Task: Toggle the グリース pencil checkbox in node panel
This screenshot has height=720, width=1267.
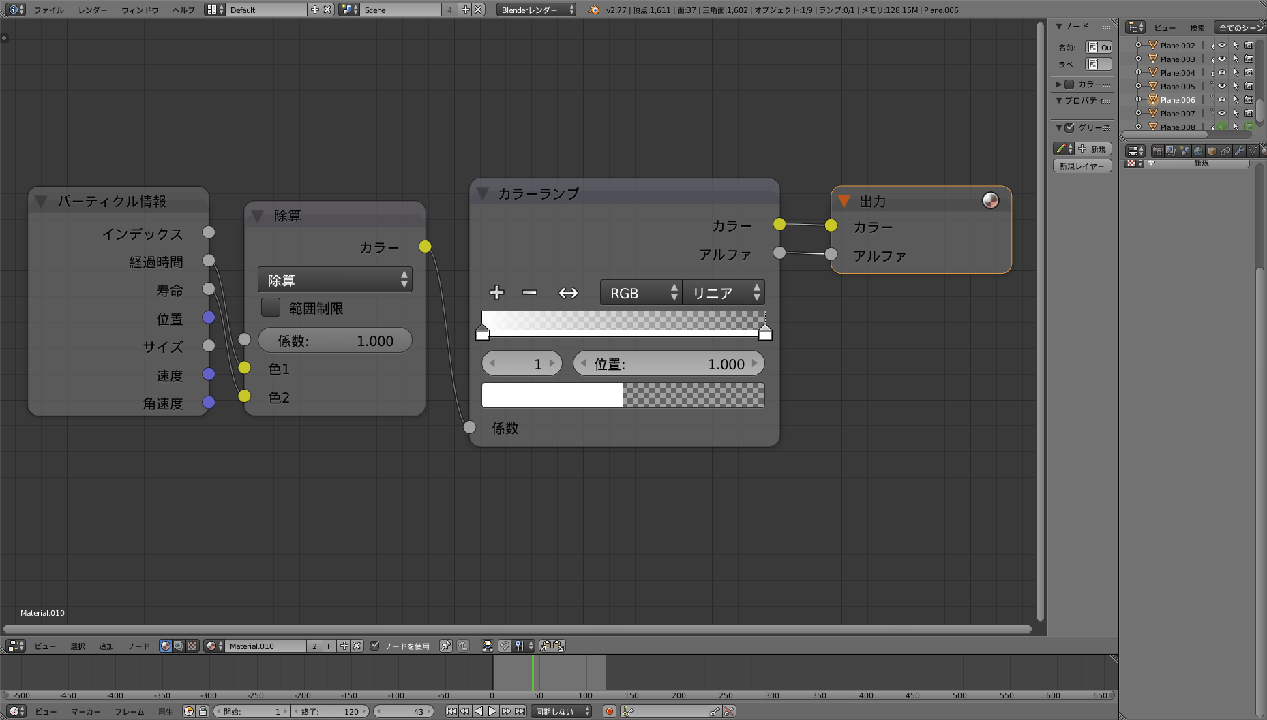Action: (x=1069, y=127)
